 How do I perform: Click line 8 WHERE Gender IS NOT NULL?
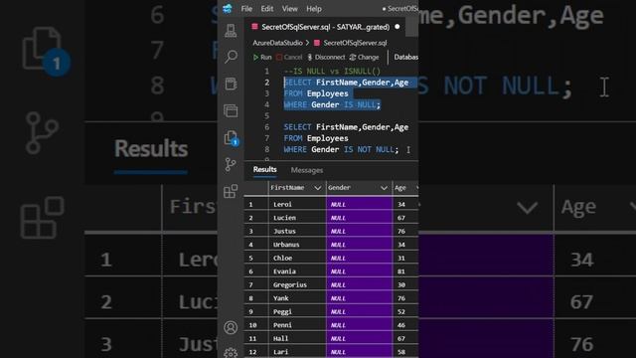341,149
